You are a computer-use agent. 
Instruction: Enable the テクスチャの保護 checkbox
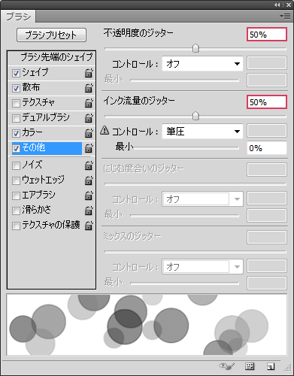click(16, 226)
